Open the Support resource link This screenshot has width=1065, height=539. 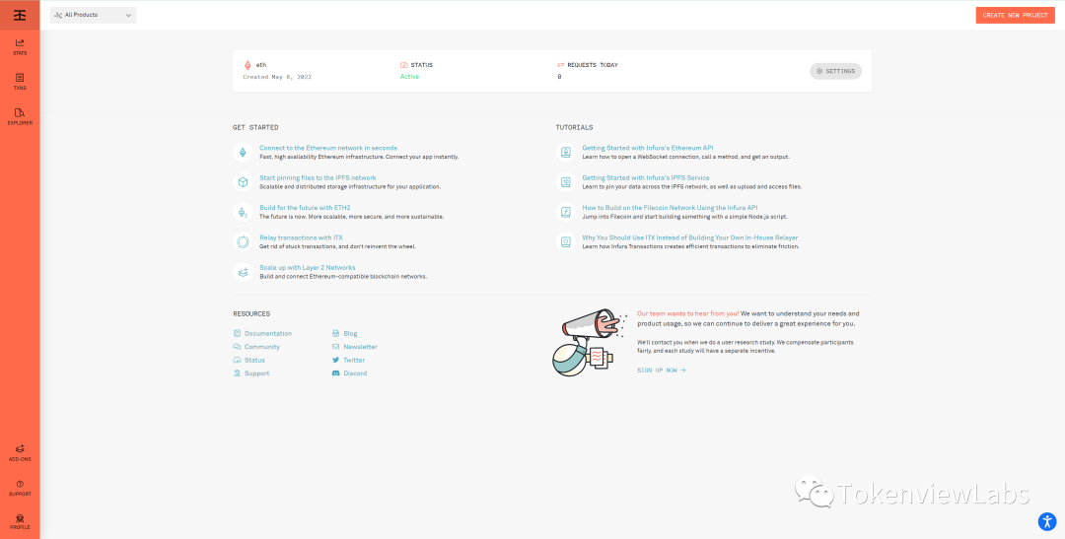point(256,373)
